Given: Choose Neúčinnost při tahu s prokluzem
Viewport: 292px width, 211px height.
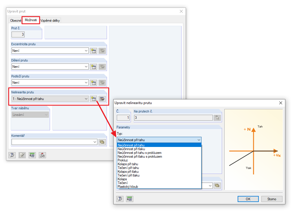Looking at the screenshot, I should [x=159, y=153].
